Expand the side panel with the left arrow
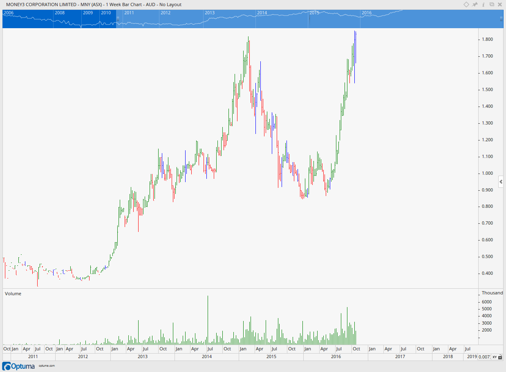 [501, 182]
